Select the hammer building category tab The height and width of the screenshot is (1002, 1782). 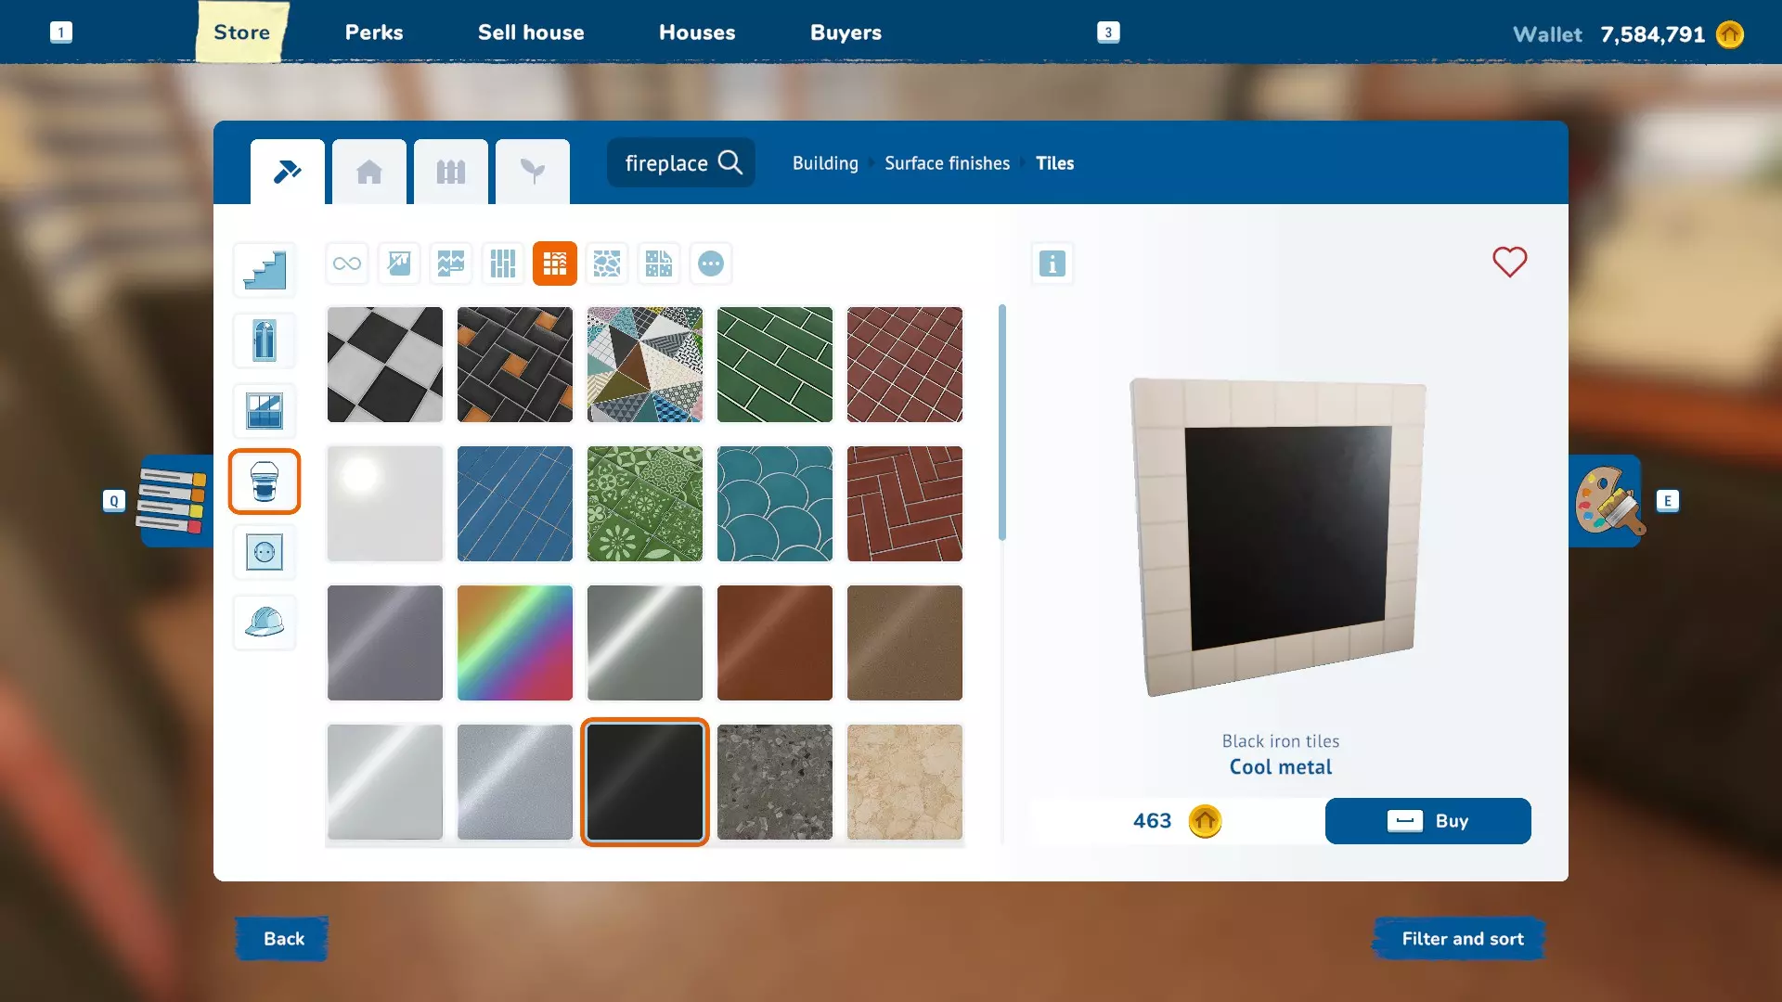pos(288,172)
